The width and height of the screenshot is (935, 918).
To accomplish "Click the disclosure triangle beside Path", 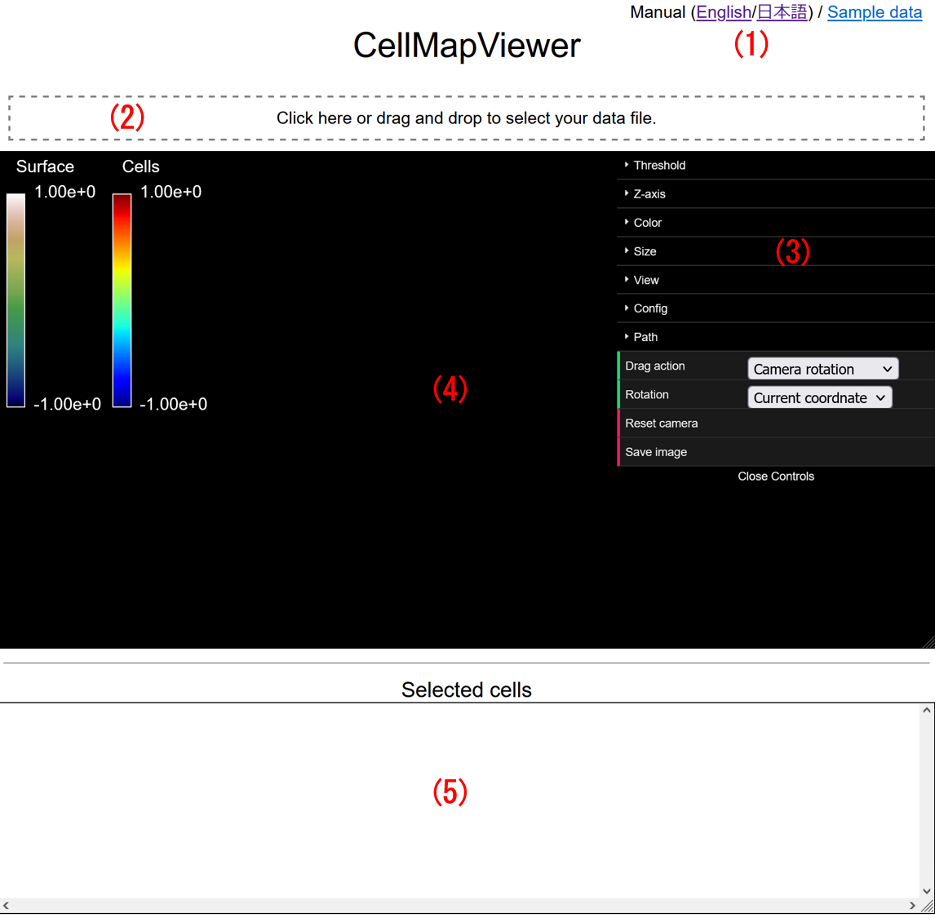I will pyautogui.click(x=627, y=336).
